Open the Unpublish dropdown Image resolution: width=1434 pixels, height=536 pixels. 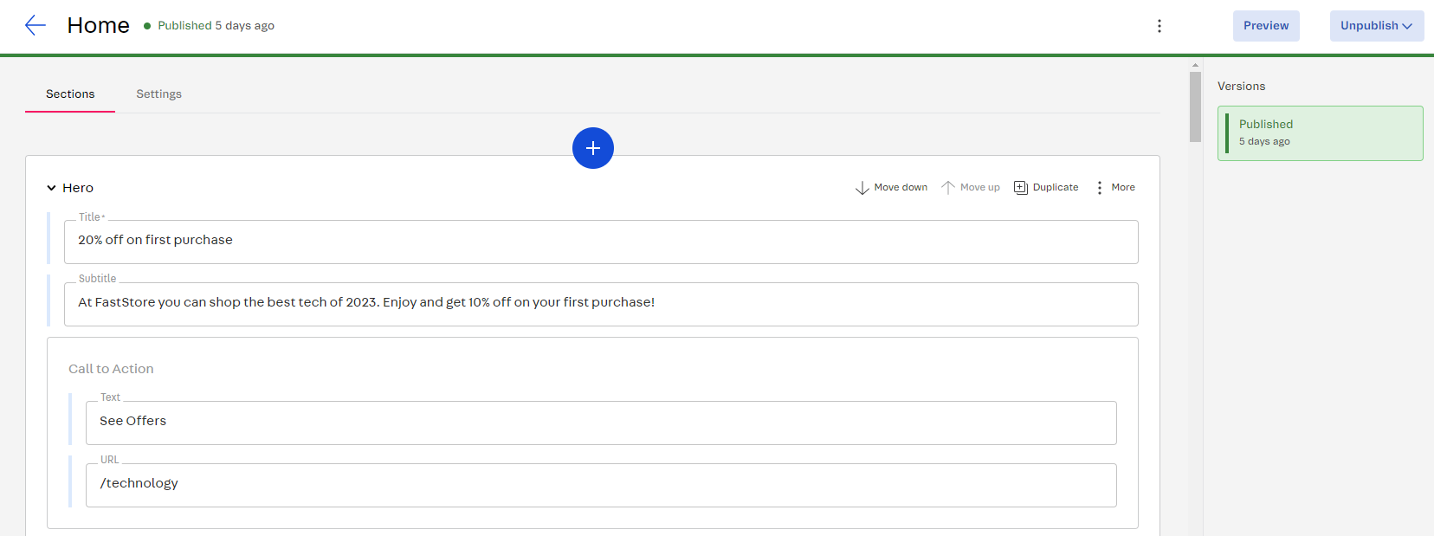coord(1377,26)
